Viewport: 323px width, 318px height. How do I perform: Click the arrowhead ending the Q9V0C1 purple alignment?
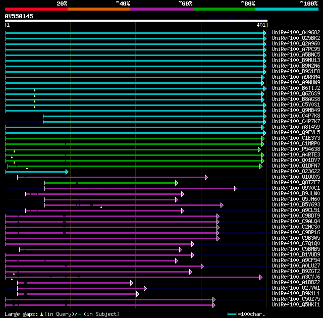click(236, 188)
